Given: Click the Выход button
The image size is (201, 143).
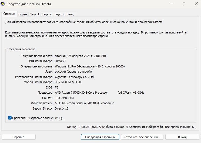Looking at the screenshot, I should click(182, 137).
